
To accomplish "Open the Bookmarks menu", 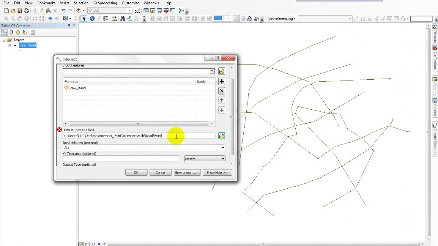I will (46, 3).
